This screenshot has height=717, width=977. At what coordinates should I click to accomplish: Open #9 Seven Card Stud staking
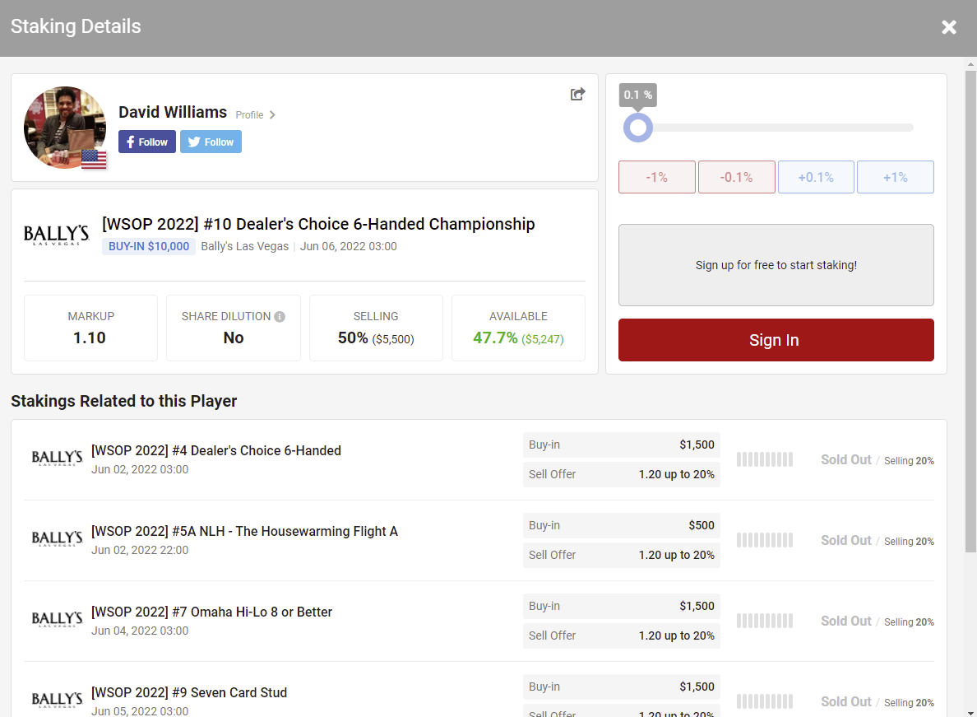click(x=189, y=692)
